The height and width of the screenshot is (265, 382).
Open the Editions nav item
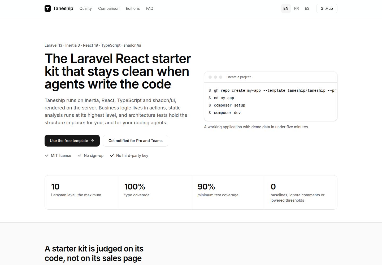[133, 8]
